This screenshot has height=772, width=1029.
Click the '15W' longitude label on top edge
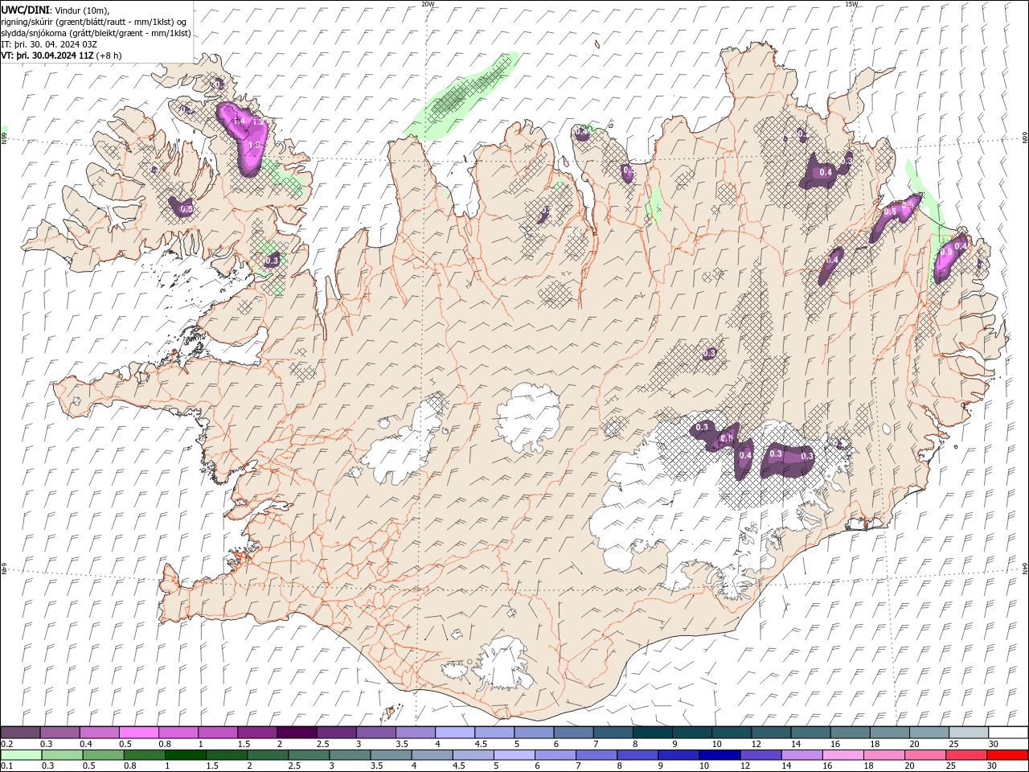coord(851,4)
